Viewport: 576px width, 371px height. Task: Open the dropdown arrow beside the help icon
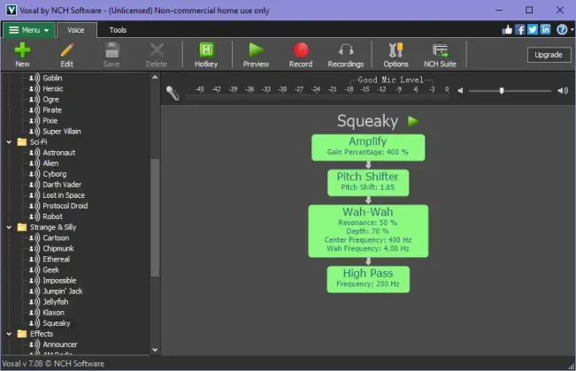572,30
